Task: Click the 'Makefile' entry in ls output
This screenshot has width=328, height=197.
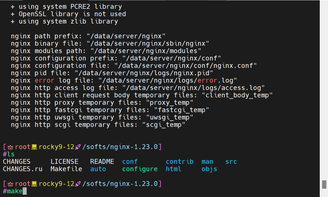Action: pos(66,169)
